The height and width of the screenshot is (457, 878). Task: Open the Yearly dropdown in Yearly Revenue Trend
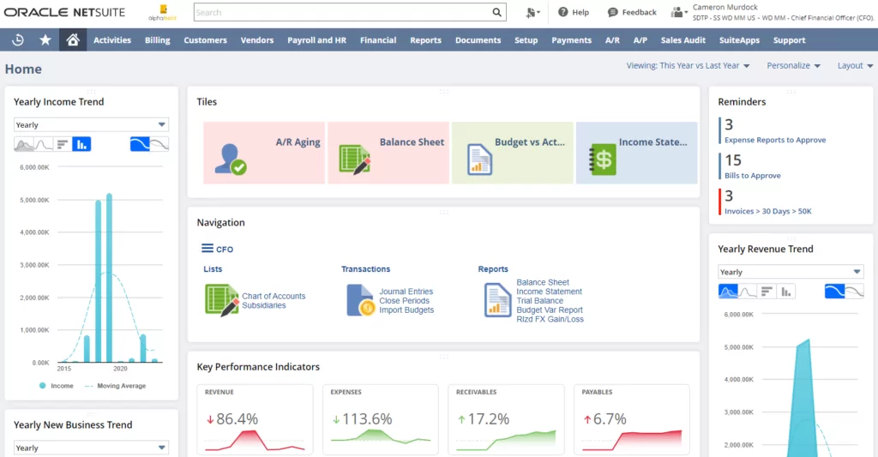click(x=790, y=272)
